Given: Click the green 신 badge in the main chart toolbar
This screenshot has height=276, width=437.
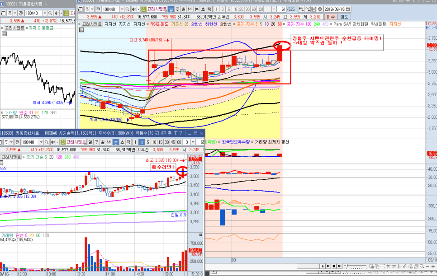Looking at the screenshot, I should tap(143, 9).
